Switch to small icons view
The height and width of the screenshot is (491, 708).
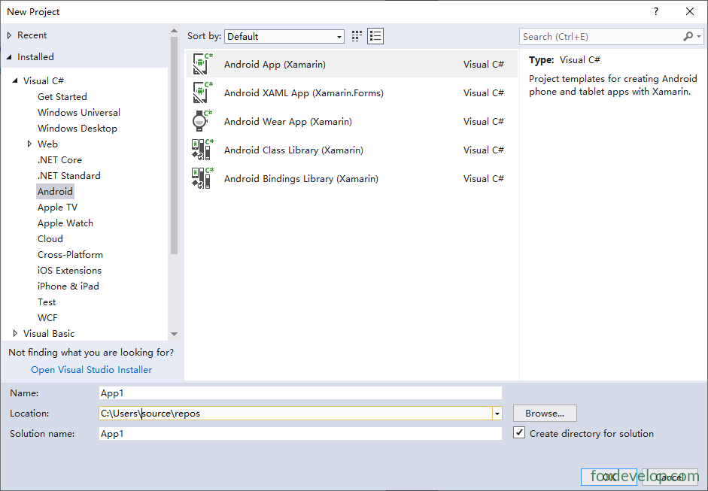pyautogui.click(x=357, y=36)
